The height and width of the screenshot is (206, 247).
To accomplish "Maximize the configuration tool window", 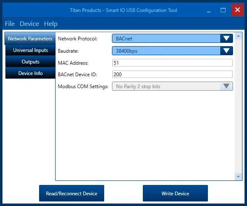I will coord(223,10).
